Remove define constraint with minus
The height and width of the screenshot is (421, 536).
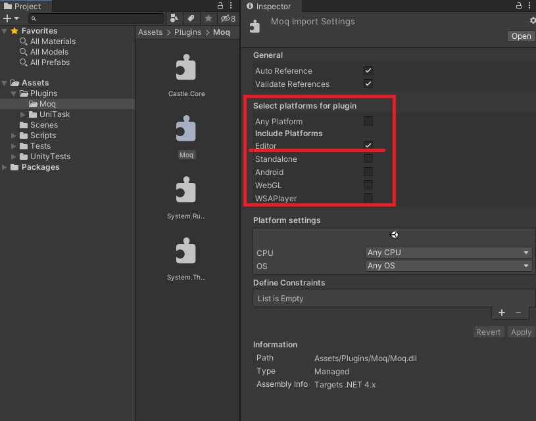click(518, 312)
